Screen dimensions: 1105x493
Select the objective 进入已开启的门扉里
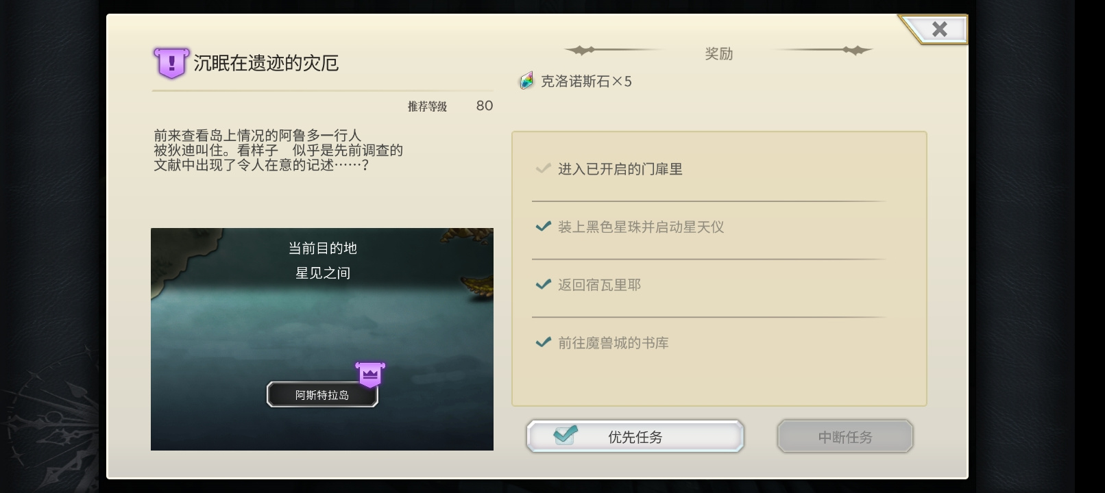(x=620, y=169)
